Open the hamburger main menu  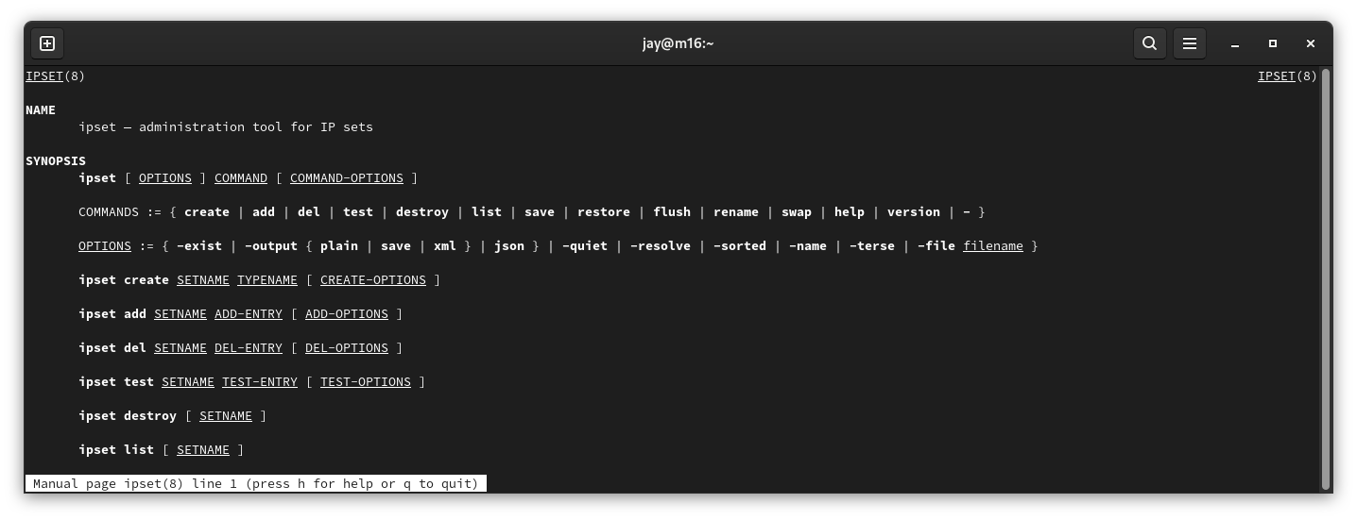pyautogui.click(x=1190, y=43)
